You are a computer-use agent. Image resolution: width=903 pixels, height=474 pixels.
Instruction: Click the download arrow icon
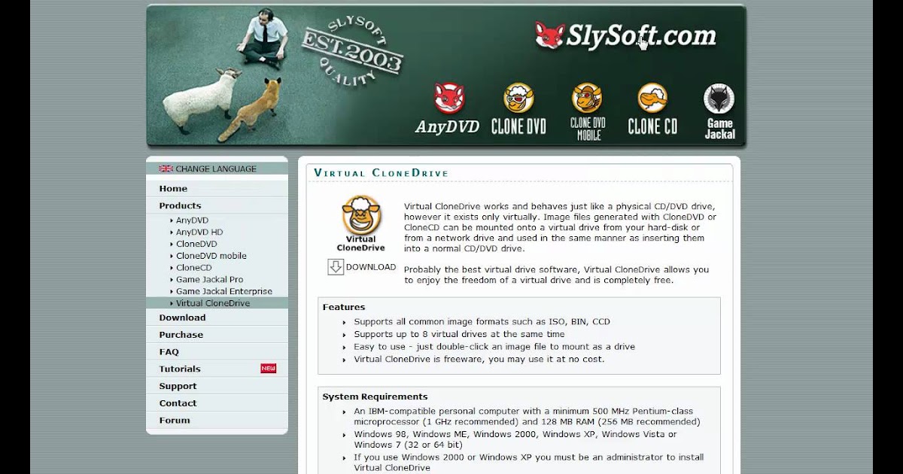click(336, 267)
